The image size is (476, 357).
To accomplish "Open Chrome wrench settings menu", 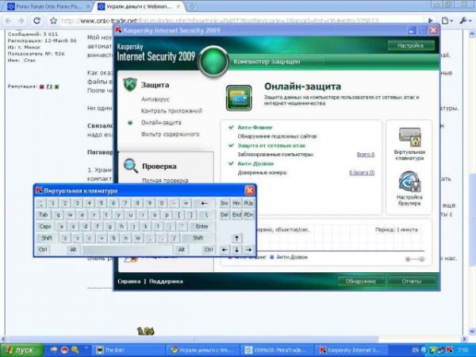I will (x=464, y=21).
